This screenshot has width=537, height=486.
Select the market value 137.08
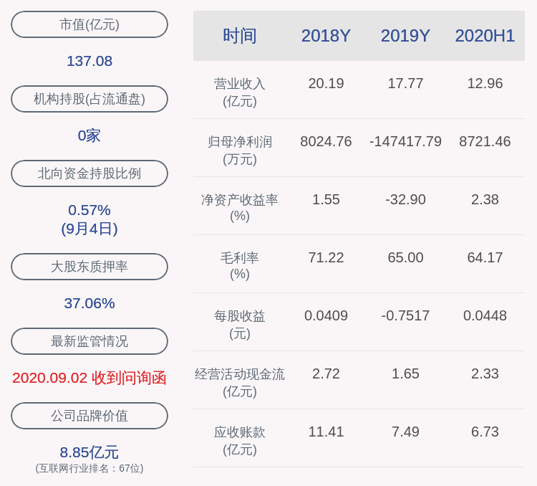[x=89, y=61]
